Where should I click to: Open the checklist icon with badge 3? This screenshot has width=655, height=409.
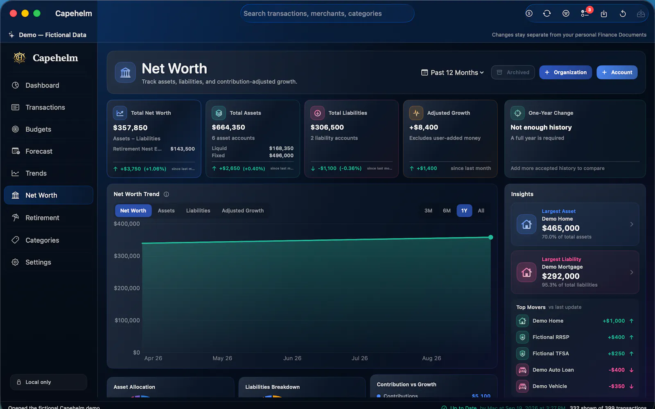pyautogui.click(x=585, y=13)
